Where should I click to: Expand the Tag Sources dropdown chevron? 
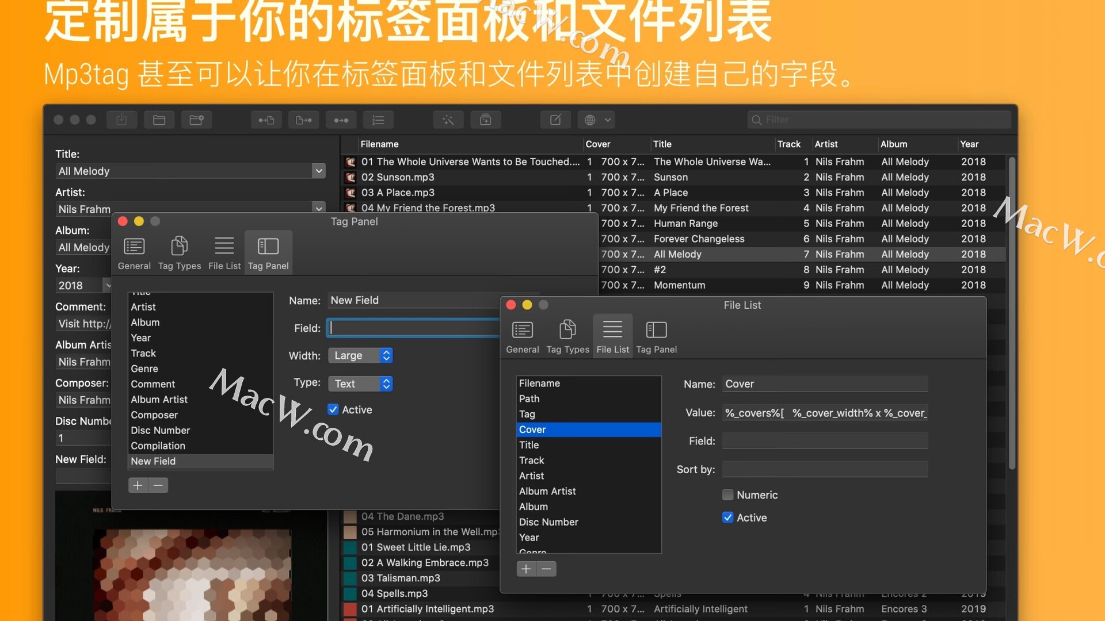point(607,120)
